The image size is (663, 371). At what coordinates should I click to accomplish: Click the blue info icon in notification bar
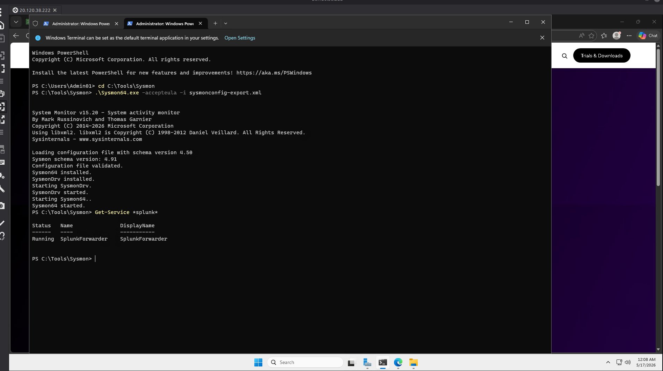(38, 38)
